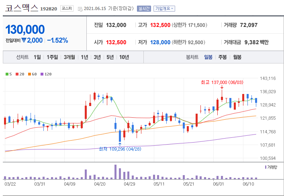Switch to 월봉 monthly candle chart

click(237, 57)
